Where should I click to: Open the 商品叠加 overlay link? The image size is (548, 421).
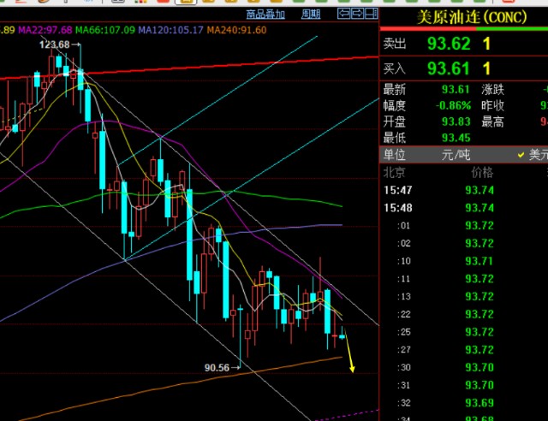(x=266, y=14)
